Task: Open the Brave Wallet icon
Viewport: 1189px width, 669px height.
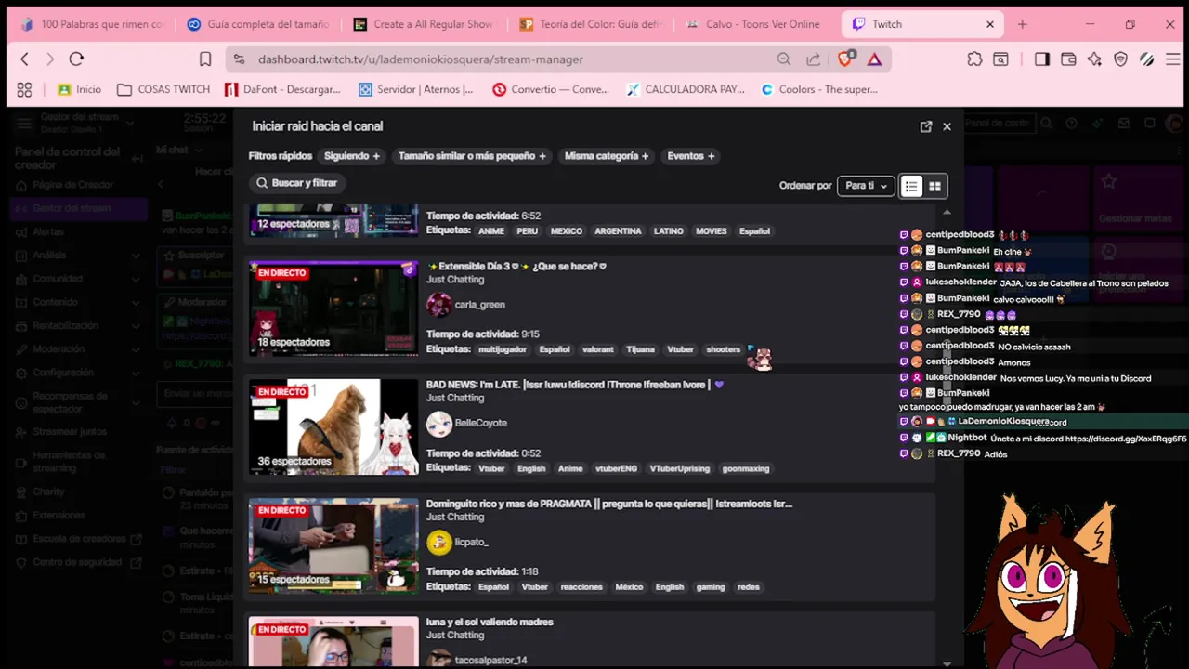Action: click(x=1068, y=59)
